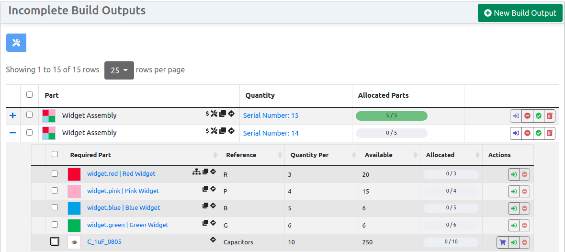This screenshot has width=565, height=252.
Task: Sort by Available column header
Action: click(378, 155)
